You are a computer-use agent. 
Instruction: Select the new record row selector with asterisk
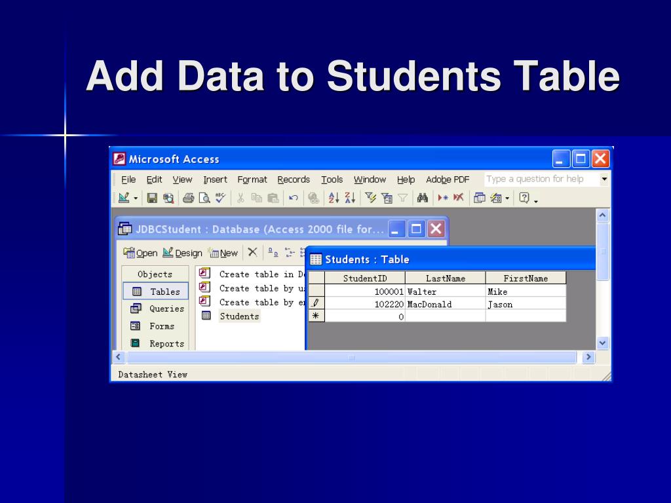click(316, 316)
